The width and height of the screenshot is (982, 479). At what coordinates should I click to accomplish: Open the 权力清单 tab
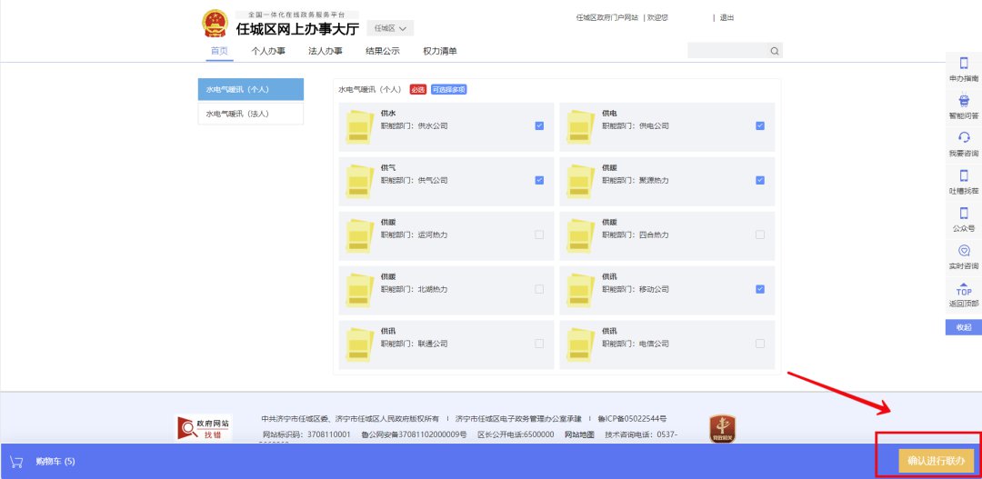[x=440, y=51]
